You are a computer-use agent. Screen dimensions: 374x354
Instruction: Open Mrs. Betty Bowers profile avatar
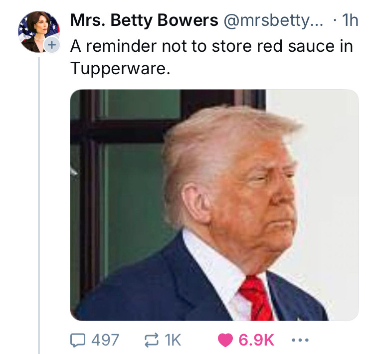point(39,32)
